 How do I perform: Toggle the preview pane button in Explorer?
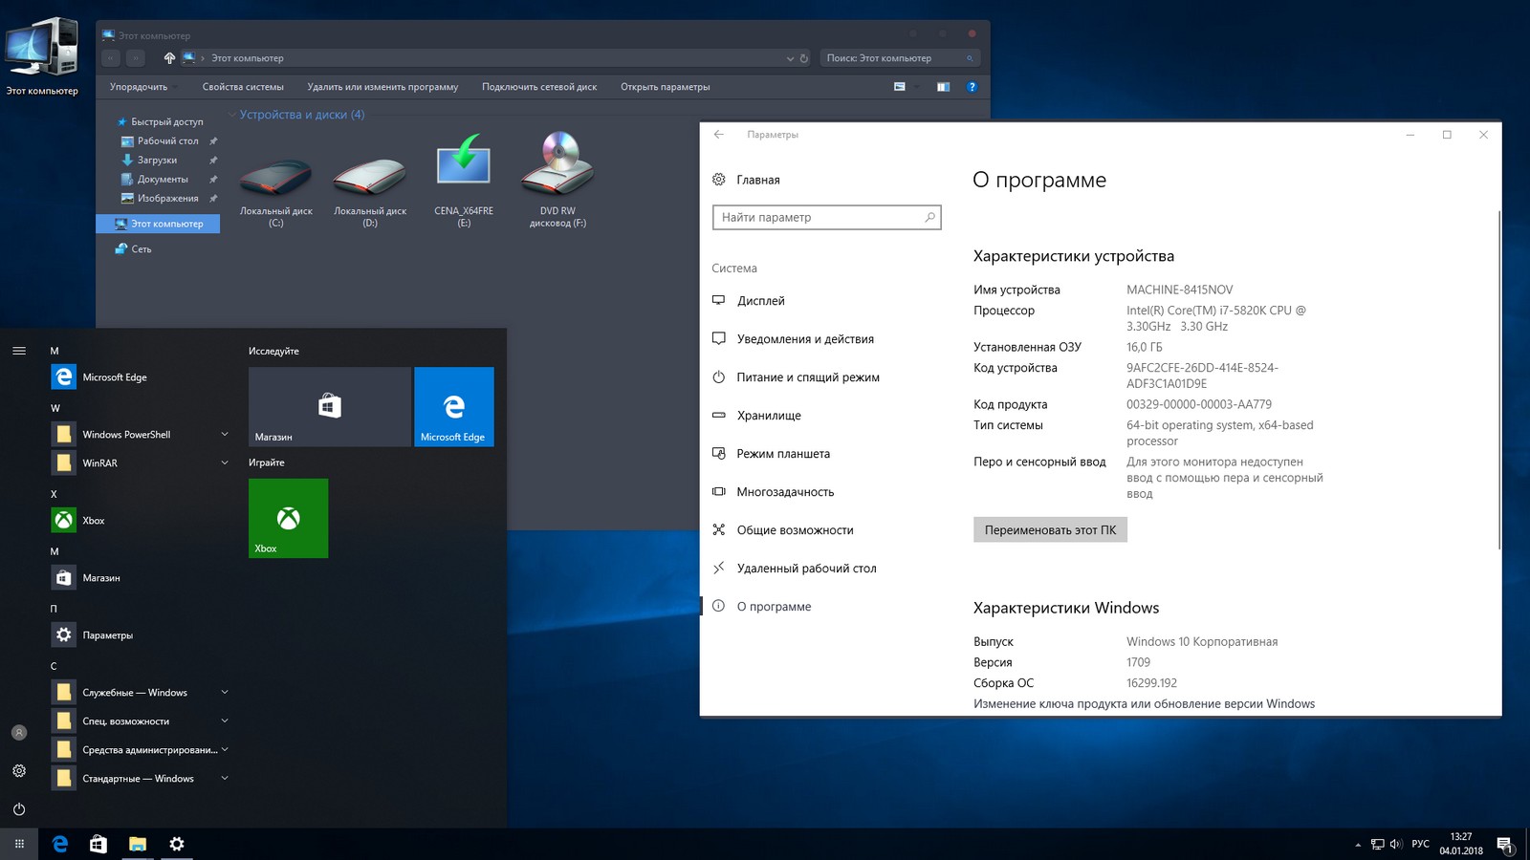[943, 87]
